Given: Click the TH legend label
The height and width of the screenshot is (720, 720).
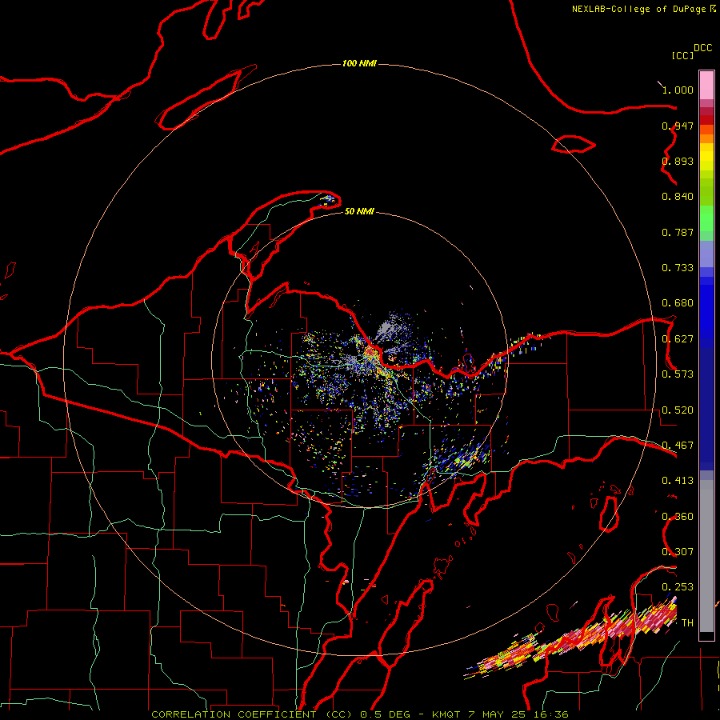Looking at the screenshot, I should pyautogui.click(x=687, y=623).
